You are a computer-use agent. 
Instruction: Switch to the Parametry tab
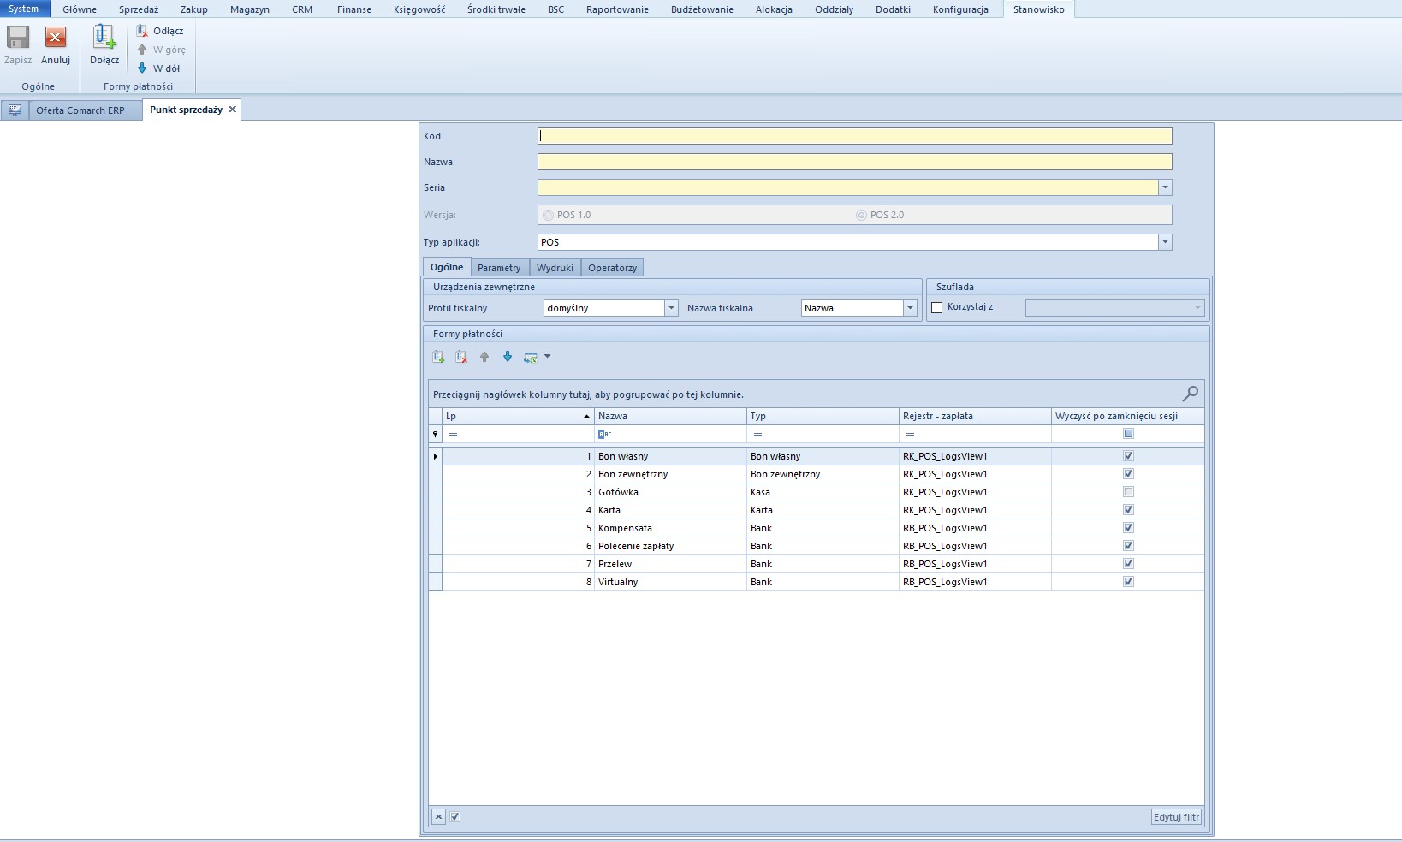499,268
